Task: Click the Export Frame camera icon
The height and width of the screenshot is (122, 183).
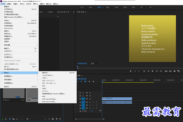Action: coord(174,71)
